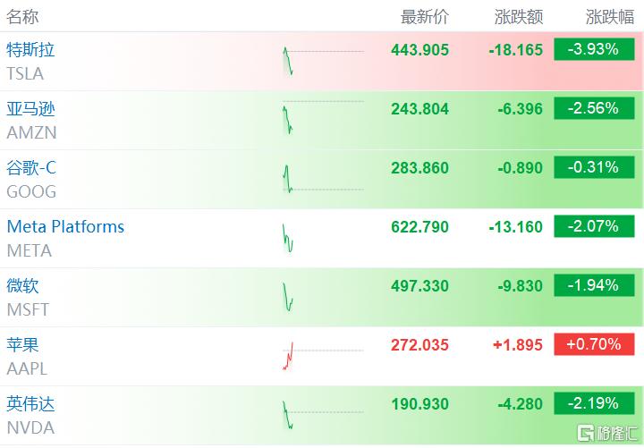
Task: Click Microsoft's latest price 497.330
Action: pos(419,286)
